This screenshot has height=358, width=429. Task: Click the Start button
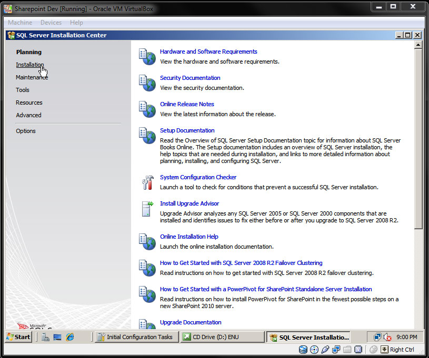click(x=18, y=337)
